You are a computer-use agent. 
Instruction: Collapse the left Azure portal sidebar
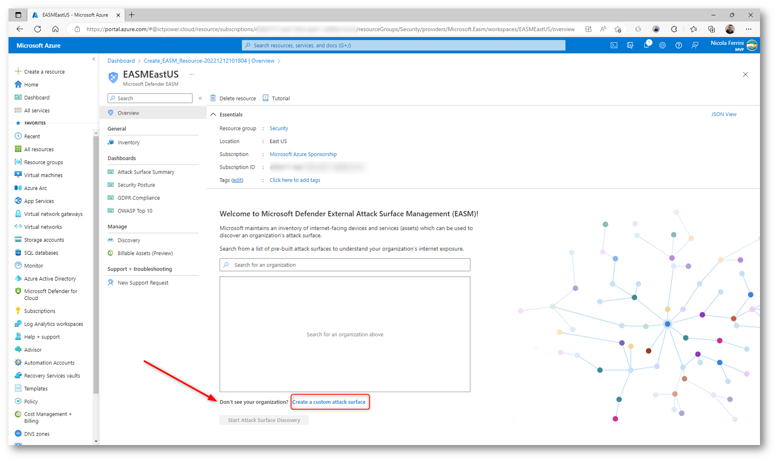(x=94, y=59)
